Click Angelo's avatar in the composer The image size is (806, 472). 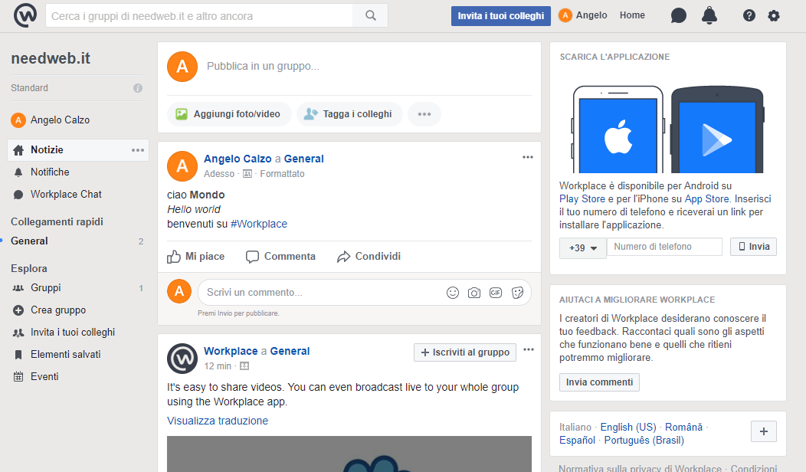tap(182, 67)
